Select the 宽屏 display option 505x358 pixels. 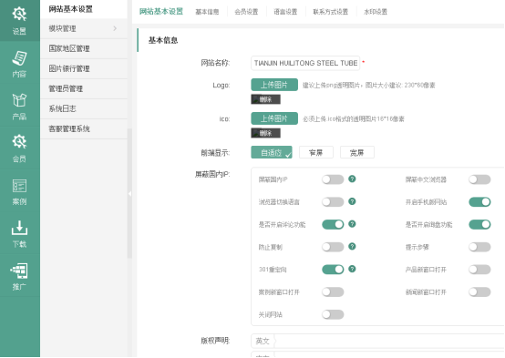click(356, 153)
